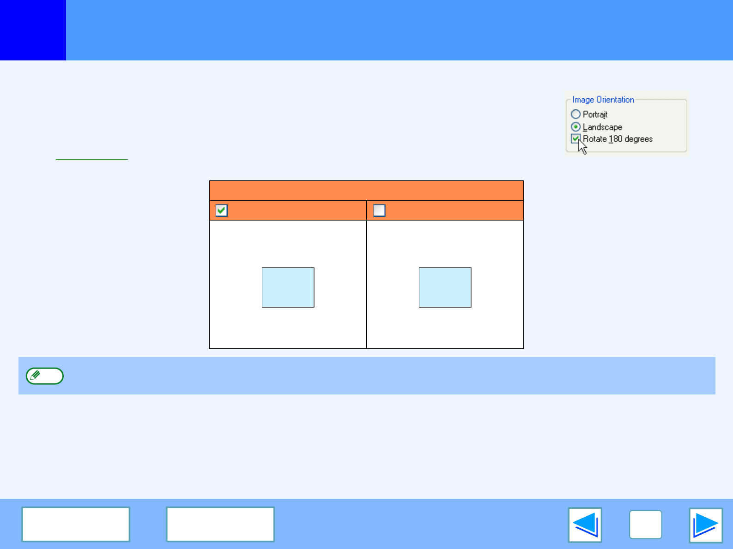
Task: Select the Portrait radio button
Action: [575, 114]
